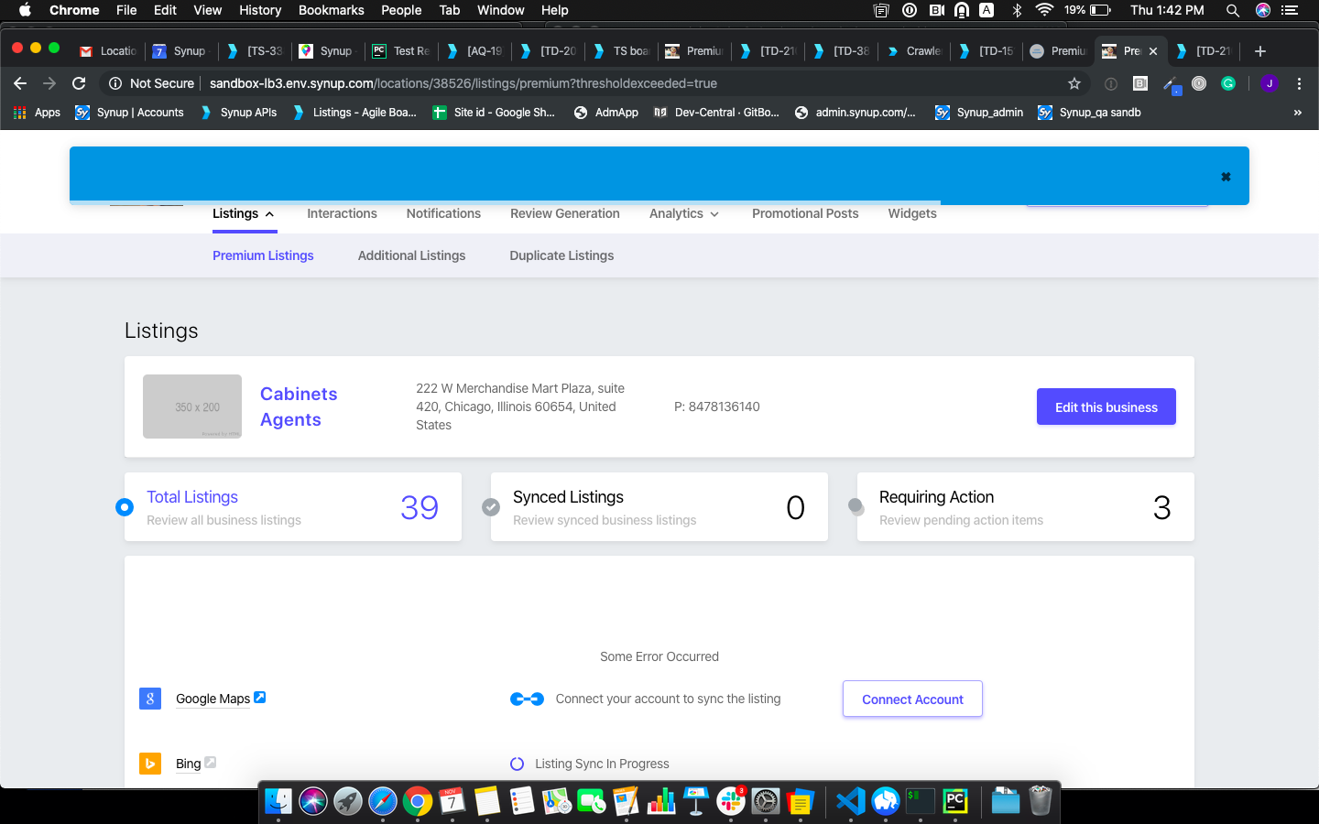Image resolution: width=1319 pixels, height=824 pixels.
Task: Open Visual Studio Code from dock
Action: click(x=850, y=802)
